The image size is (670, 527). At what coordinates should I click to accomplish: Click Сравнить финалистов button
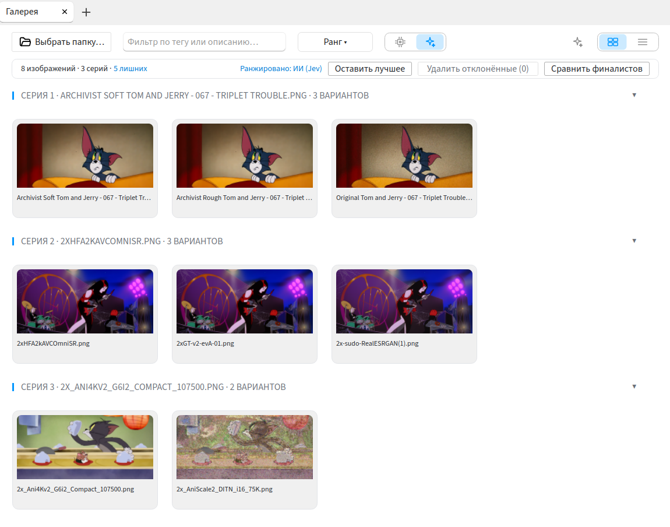pos(597,69)
